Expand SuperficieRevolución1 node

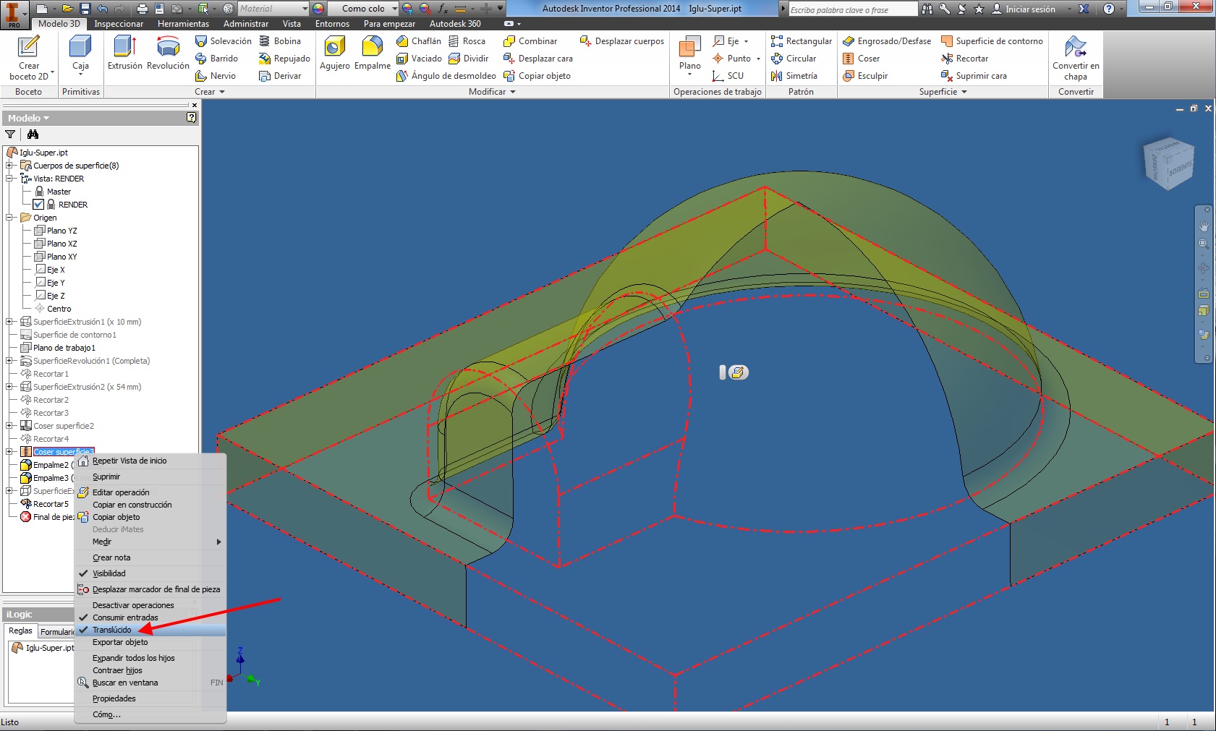(9, 361)
